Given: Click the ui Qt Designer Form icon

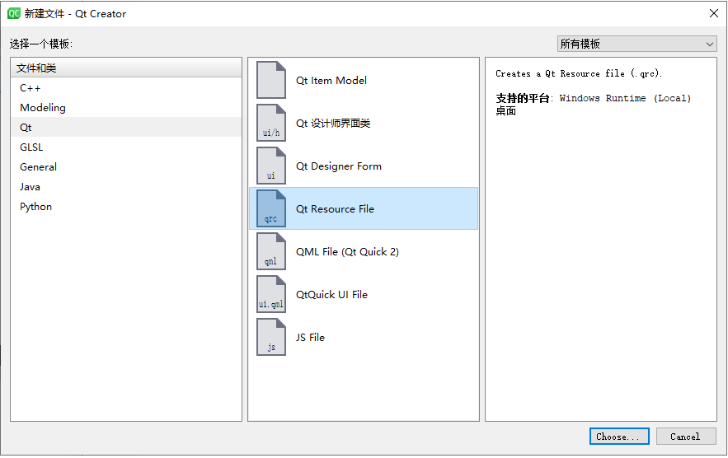Looking at the screenshot, I should (271, 166).
